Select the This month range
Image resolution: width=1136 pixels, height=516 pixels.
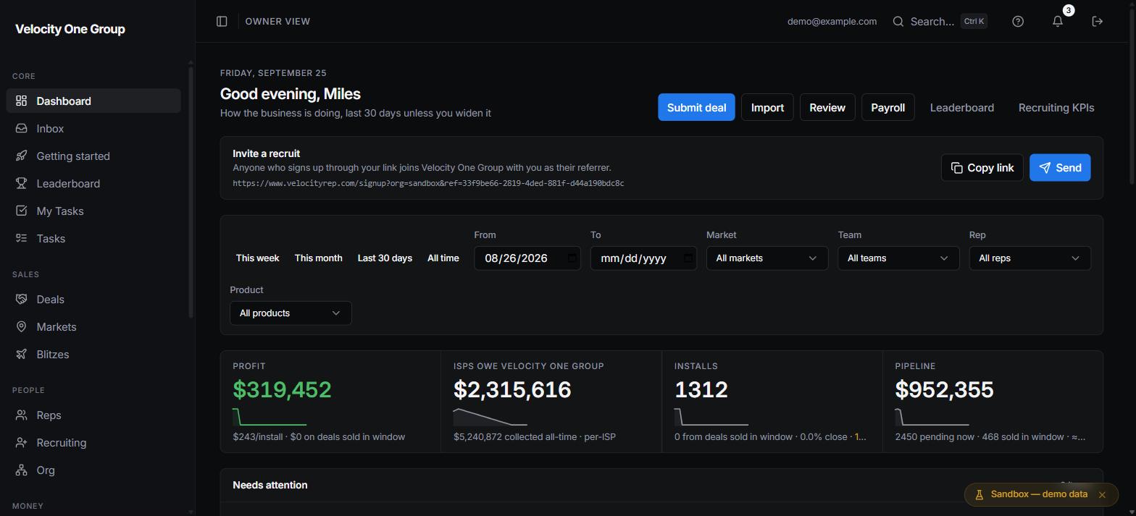pyautogui.click(x=318, y=258)
